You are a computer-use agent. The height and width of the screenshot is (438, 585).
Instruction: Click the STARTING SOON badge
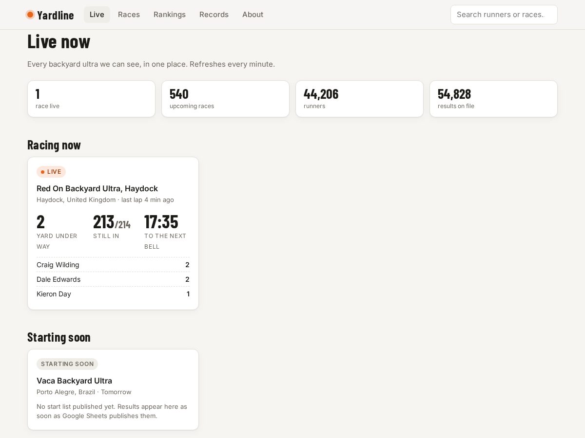tap(67, 364)
